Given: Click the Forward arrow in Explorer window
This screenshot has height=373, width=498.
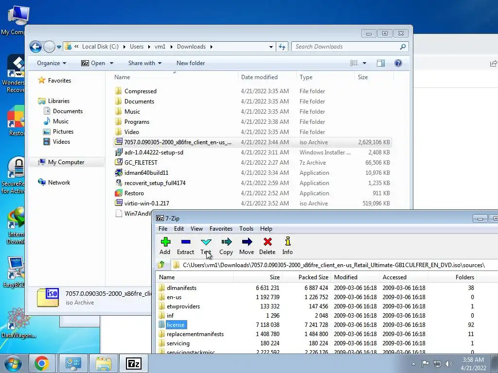Looking at the screenshot, I should 49,47.
